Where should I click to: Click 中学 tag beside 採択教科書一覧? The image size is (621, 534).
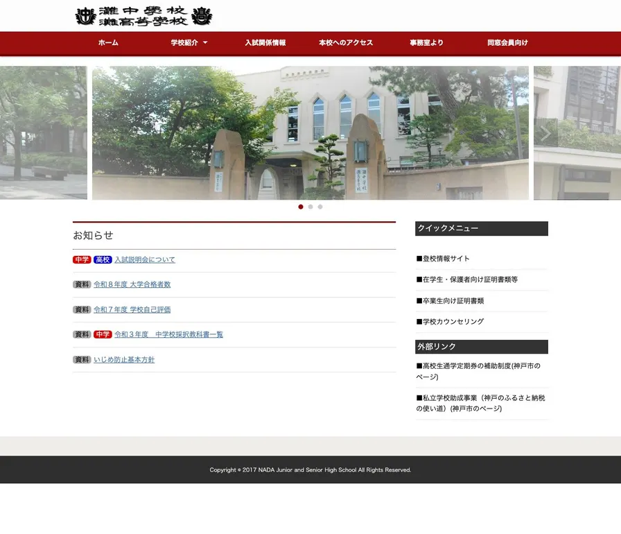pyautogui.click(x=103, y=334)
